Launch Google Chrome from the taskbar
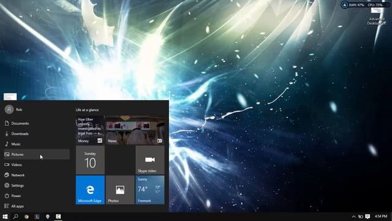 click(26, 217)
